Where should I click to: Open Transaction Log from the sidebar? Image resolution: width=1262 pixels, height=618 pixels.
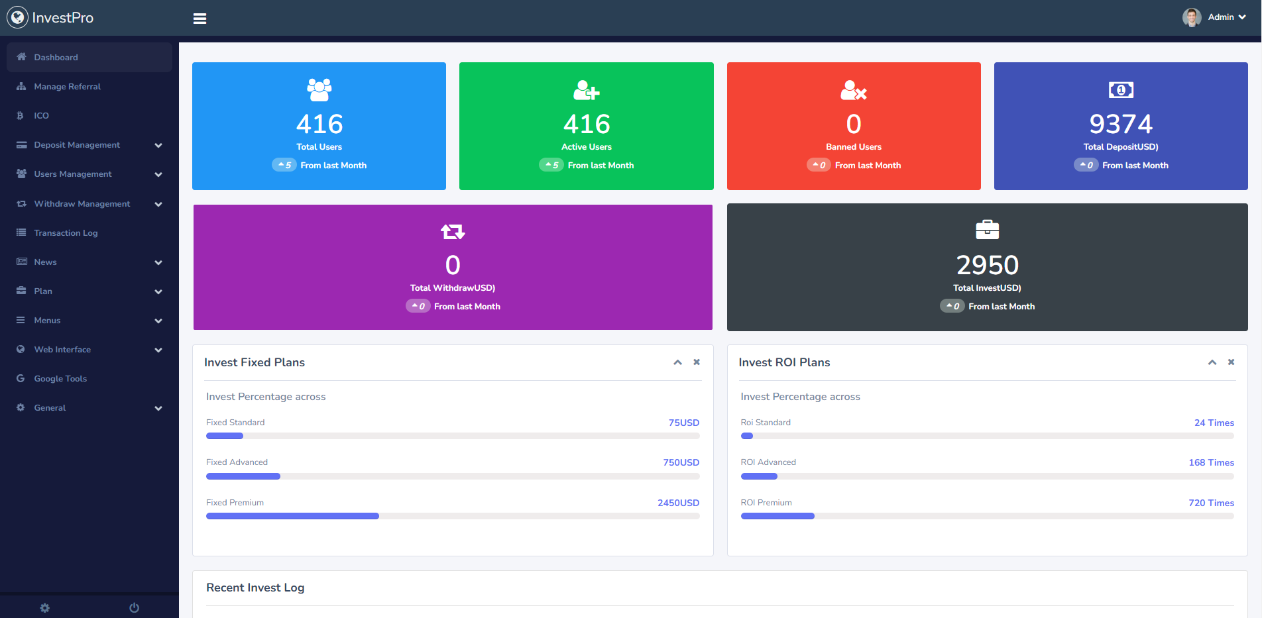[x=66, y=233]
